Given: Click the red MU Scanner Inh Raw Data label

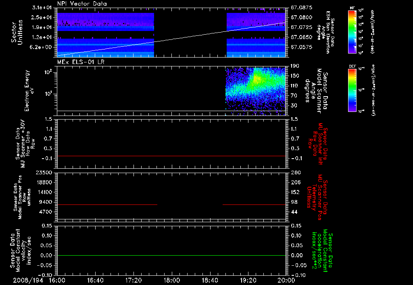Looking at the screenshot, I should pyautogui.click(x=318, y=144).
